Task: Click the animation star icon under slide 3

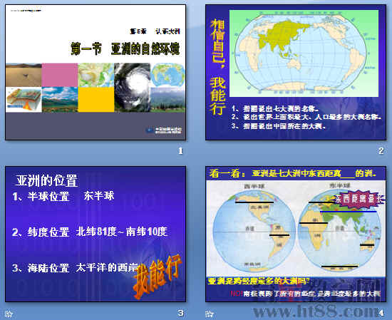Action: pyautogui.click(x=9, y=314)
